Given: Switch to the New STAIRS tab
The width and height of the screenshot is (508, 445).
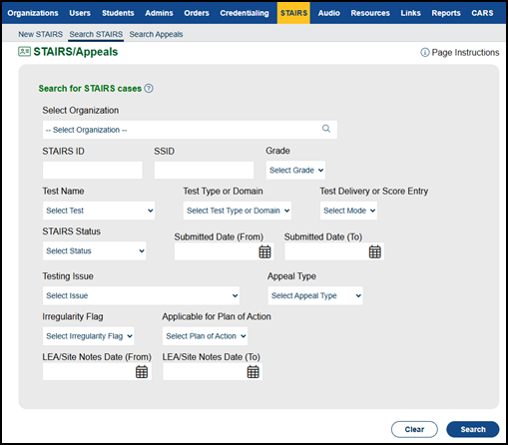Looking at the screenshot, I should (41, 34).
